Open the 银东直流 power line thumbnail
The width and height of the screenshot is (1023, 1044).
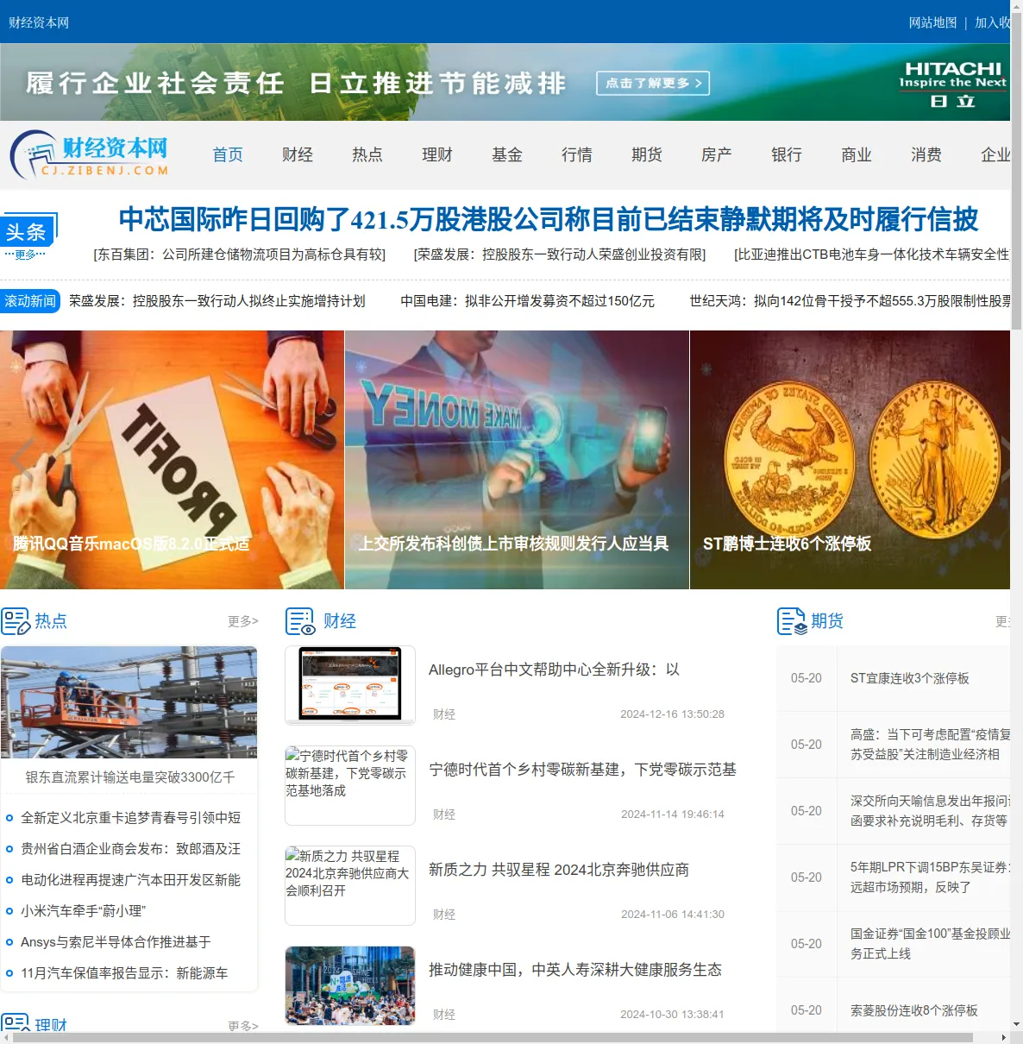pos(129,702)
